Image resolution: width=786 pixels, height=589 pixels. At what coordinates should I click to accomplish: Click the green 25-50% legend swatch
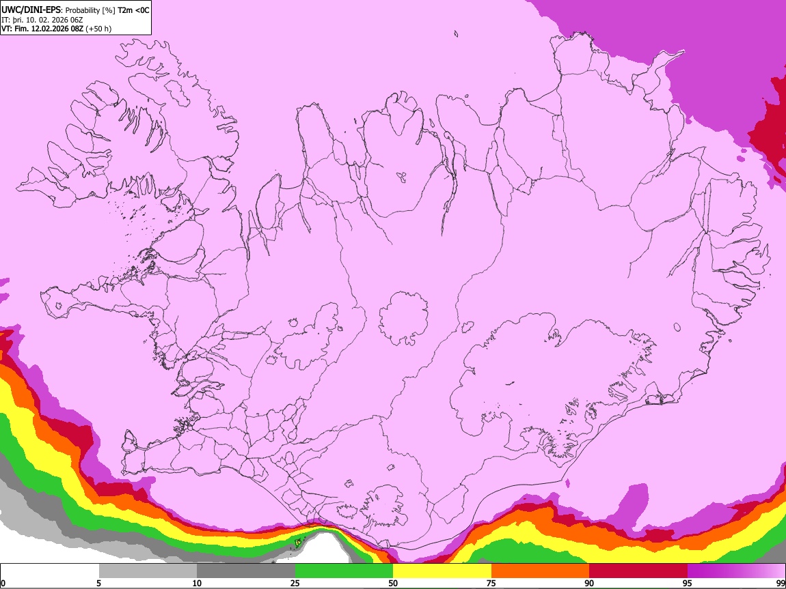pos(344,571)
